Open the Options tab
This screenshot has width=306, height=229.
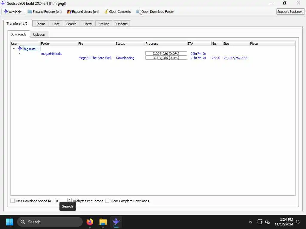(122, 24)
